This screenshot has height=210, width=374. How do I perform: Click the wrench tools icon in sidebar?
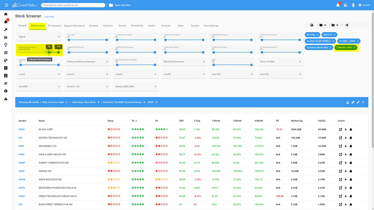coord(6,30)
